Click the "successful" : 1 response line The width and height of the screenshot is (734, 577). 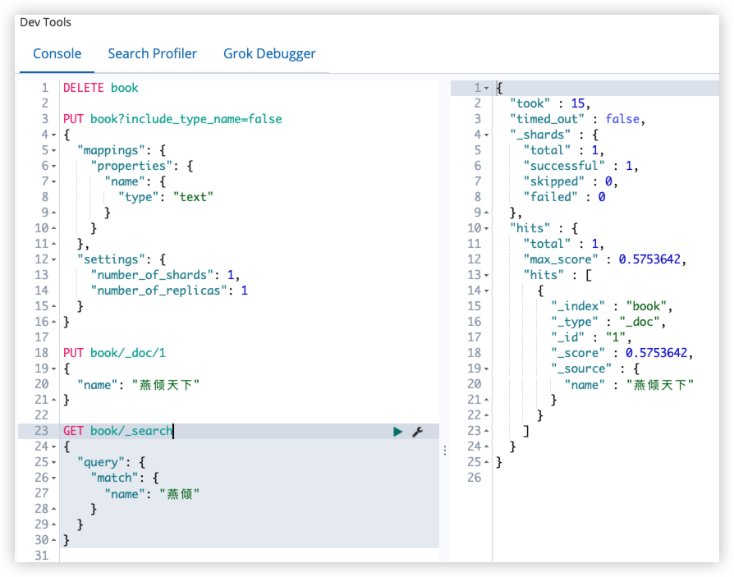tap(581, 166)
